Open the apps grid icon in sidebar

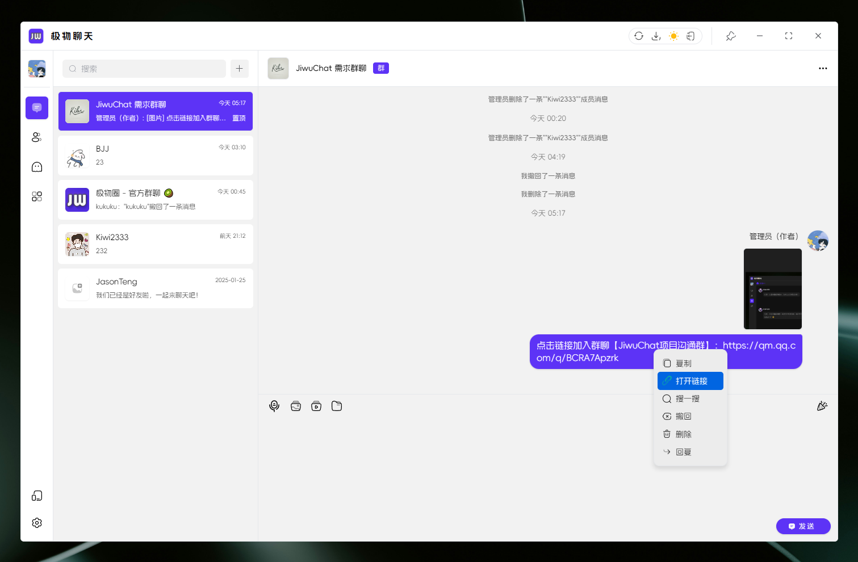(37, 196)
